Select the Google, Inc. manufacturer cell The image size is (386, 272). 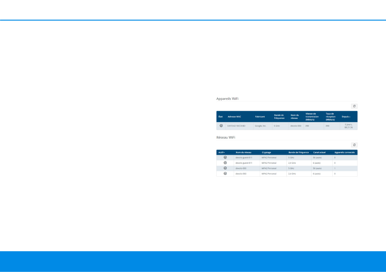[x=260, y=126]
